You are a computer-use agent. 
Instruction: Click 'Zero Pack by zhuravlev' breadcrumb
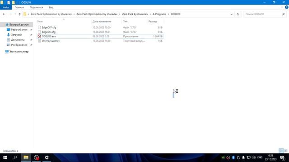tap(135, 14)
